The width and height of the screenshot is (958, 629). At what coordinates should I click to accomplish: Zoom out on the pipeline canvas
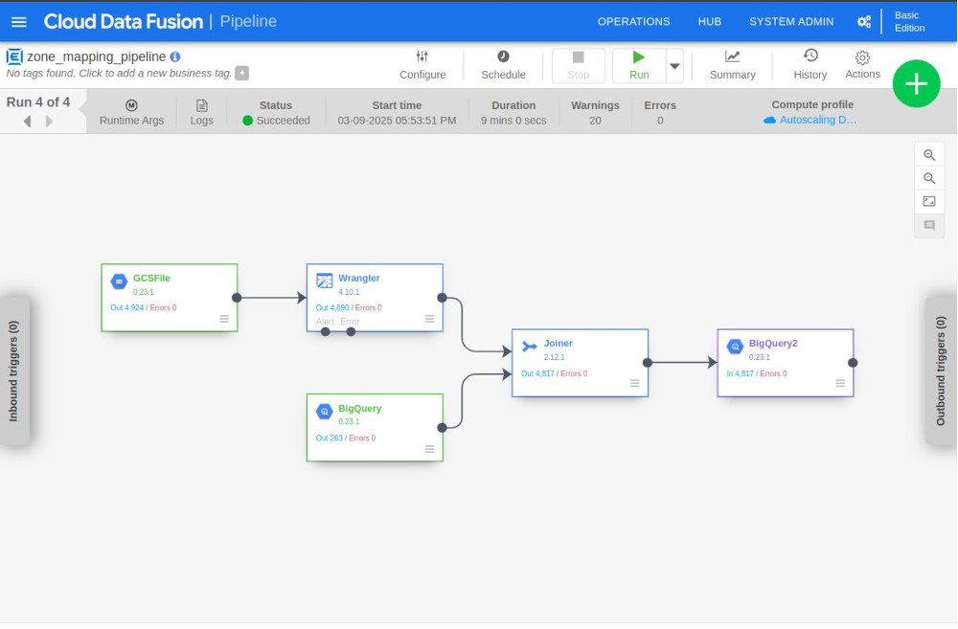coord(928,178)
